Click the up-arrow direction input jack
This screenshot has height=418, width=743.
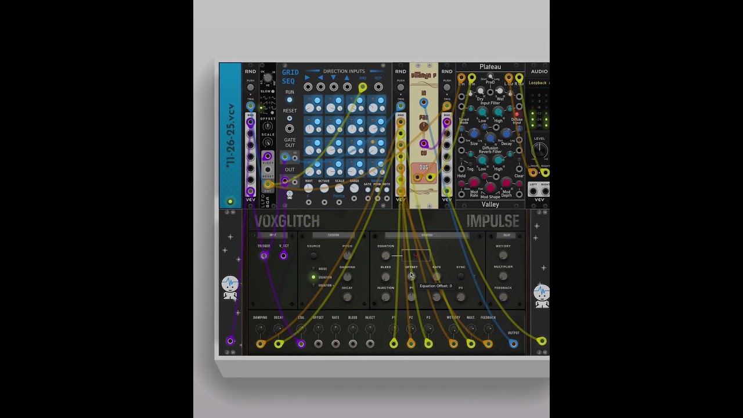click(x=347, y=87)
